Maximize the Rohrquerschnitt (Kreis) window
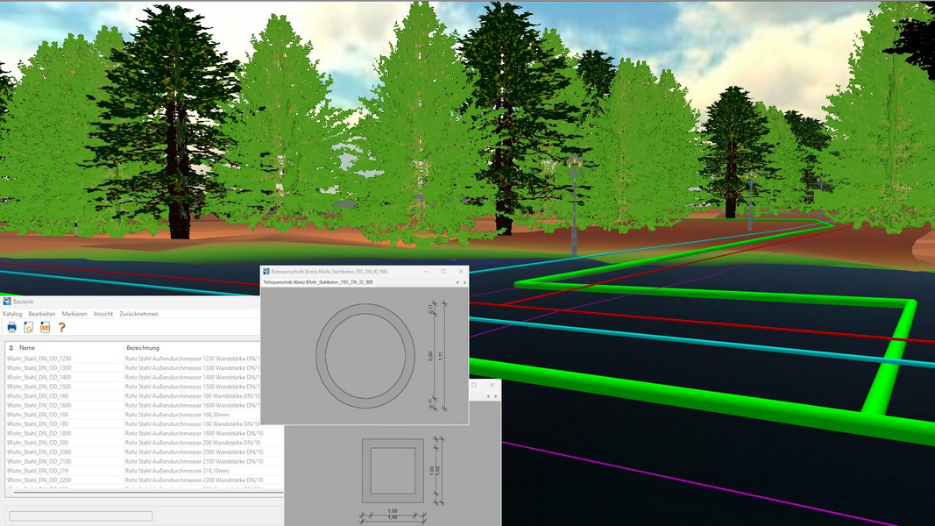 [x=443, y=272]
